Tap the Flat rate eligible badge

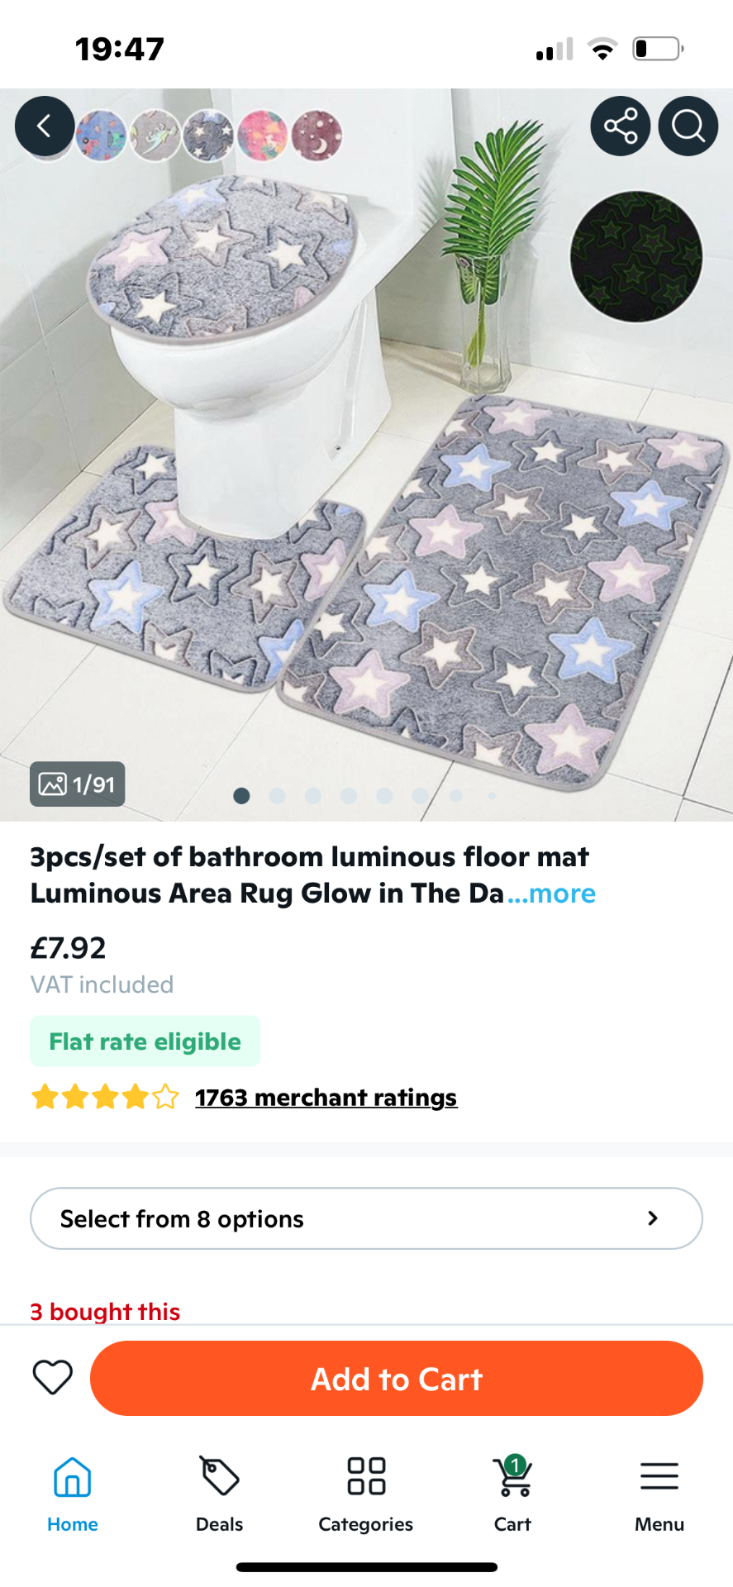pos(145,1041)
